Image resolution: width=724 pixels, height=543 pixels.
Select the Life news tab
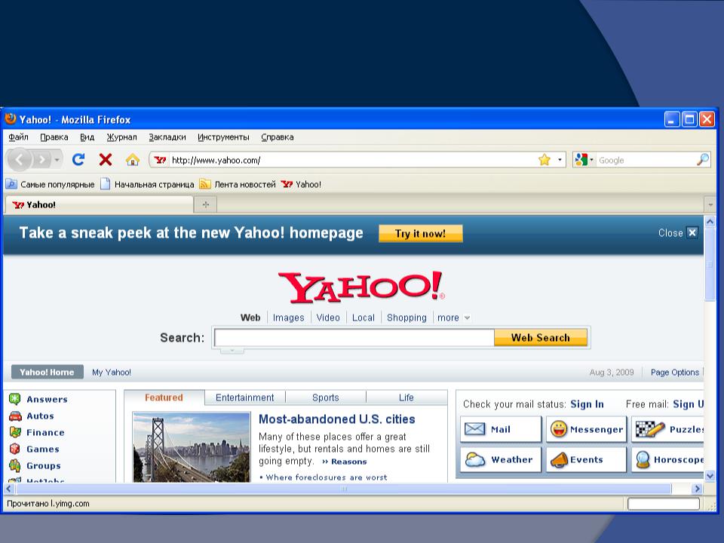click(406, 397)
